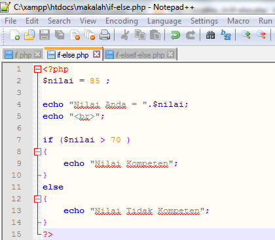Image resolution: width=275 pixels, height=240 pixels.
Task: Click the "<br>" string on line 5
Action: tap(84, 116)
